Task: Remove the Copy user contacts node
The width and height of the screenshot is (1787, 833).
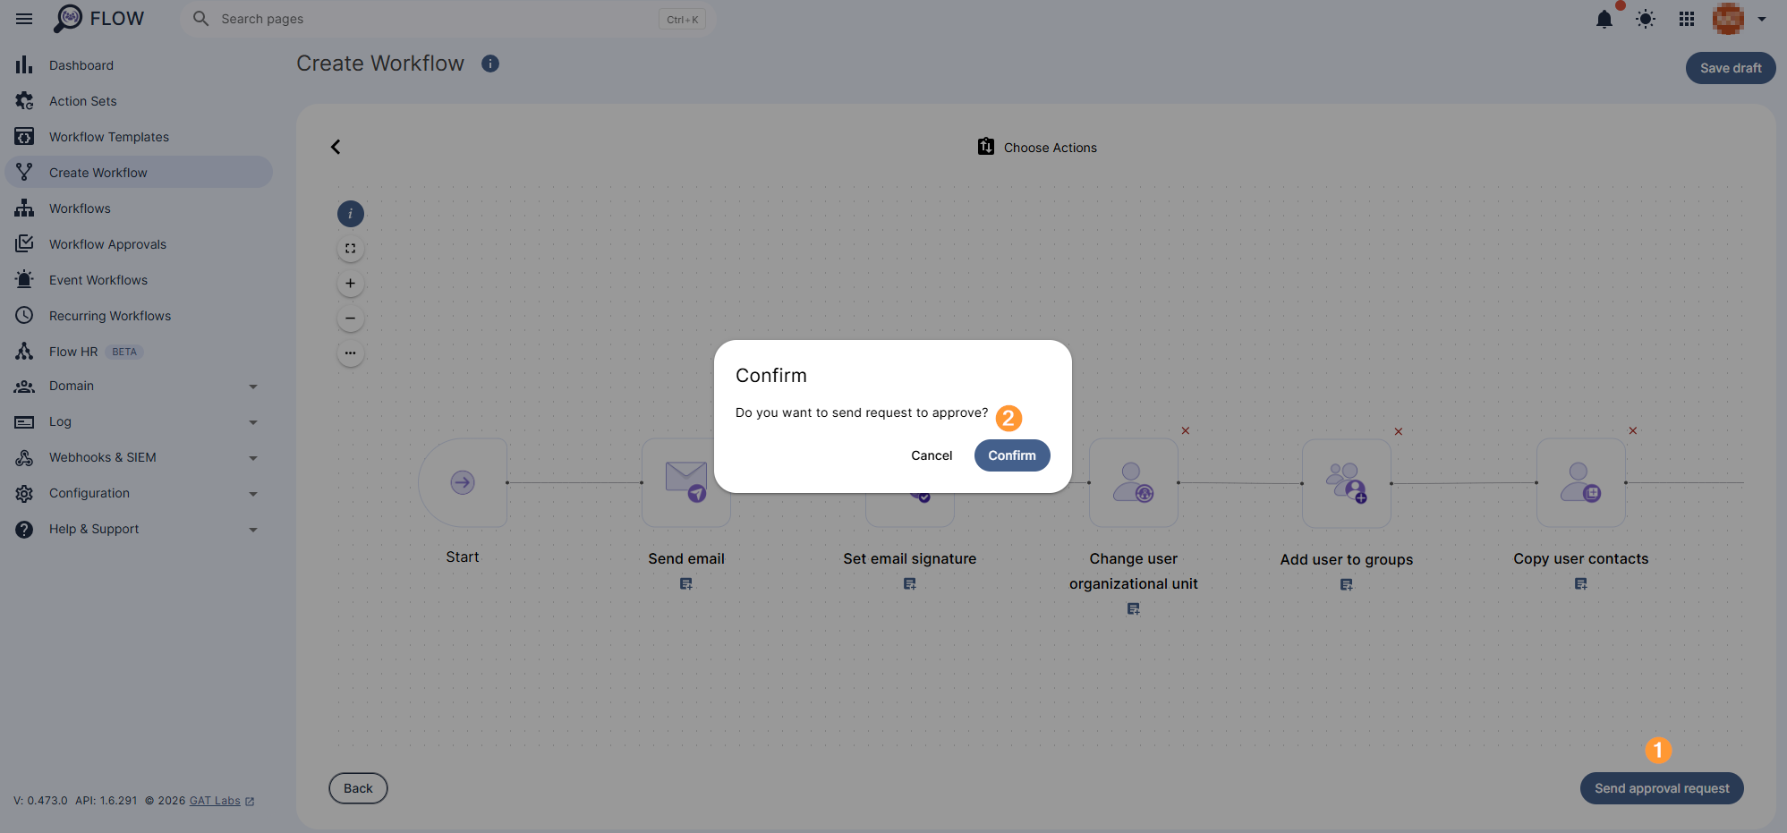Action: 1633,431
